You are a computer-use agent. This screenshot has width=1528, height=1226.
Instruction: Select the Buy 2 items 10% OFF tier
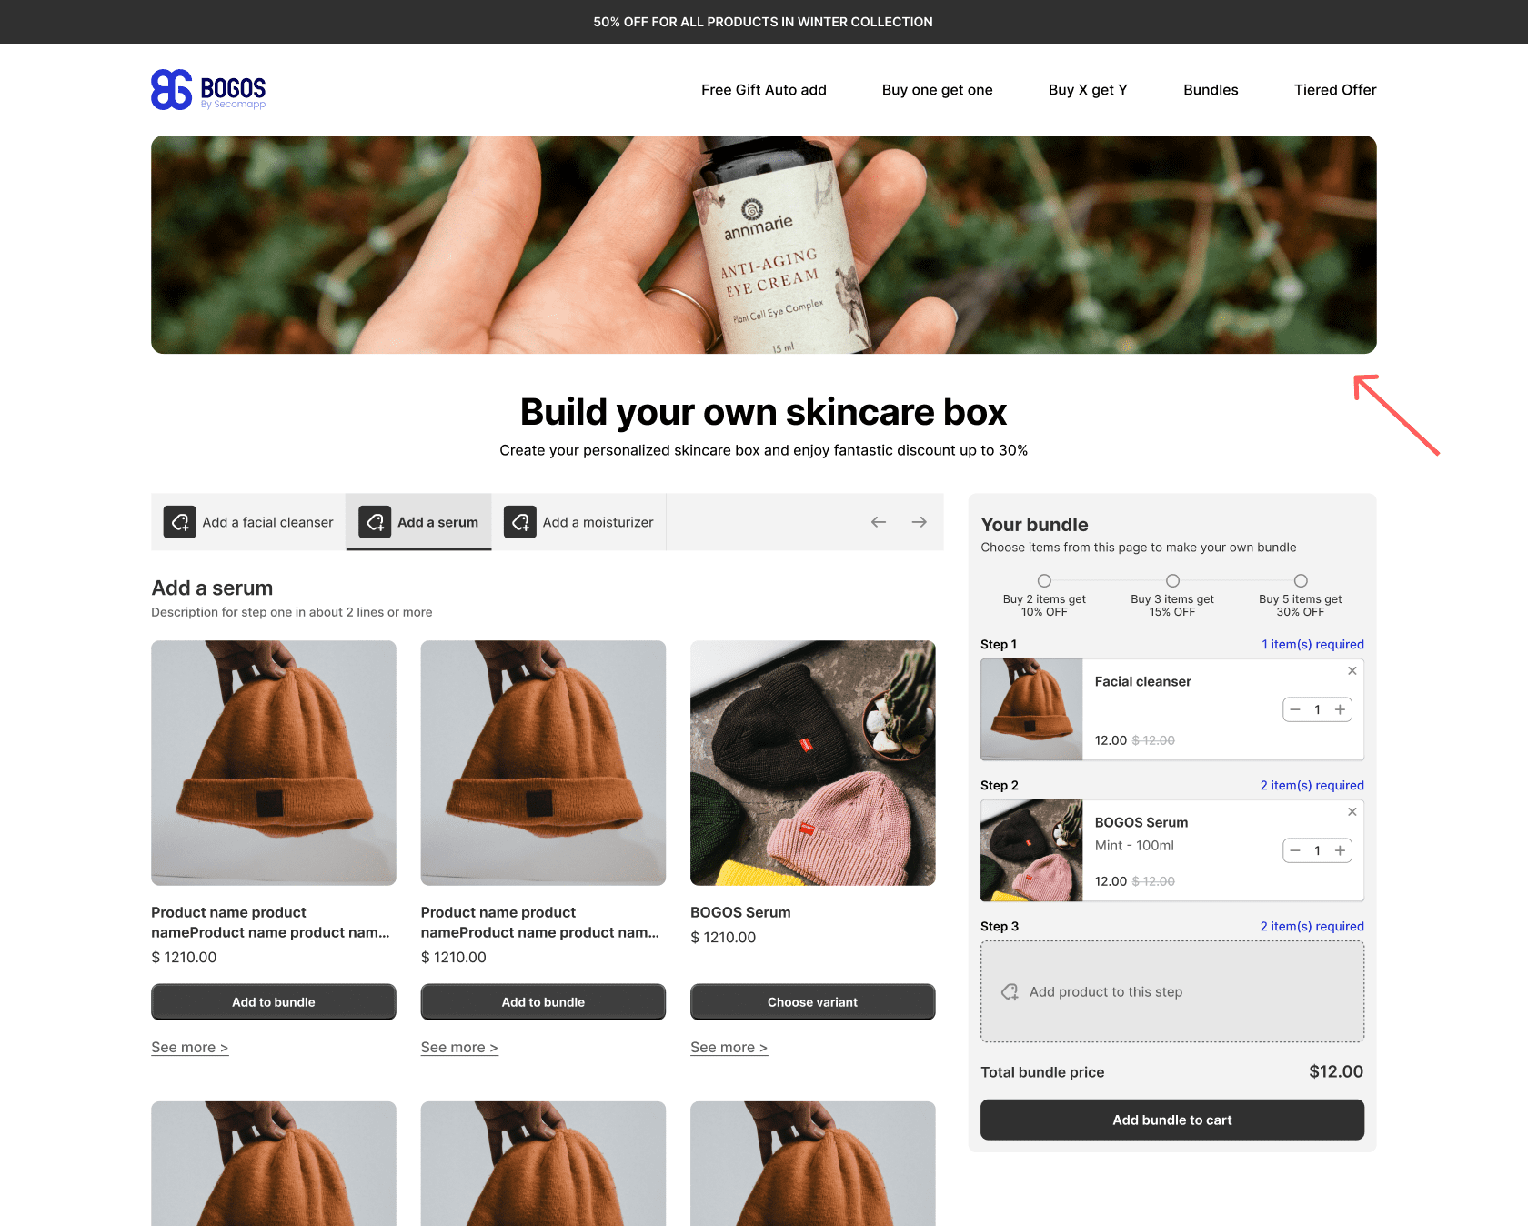click(x=1044, y=581)
